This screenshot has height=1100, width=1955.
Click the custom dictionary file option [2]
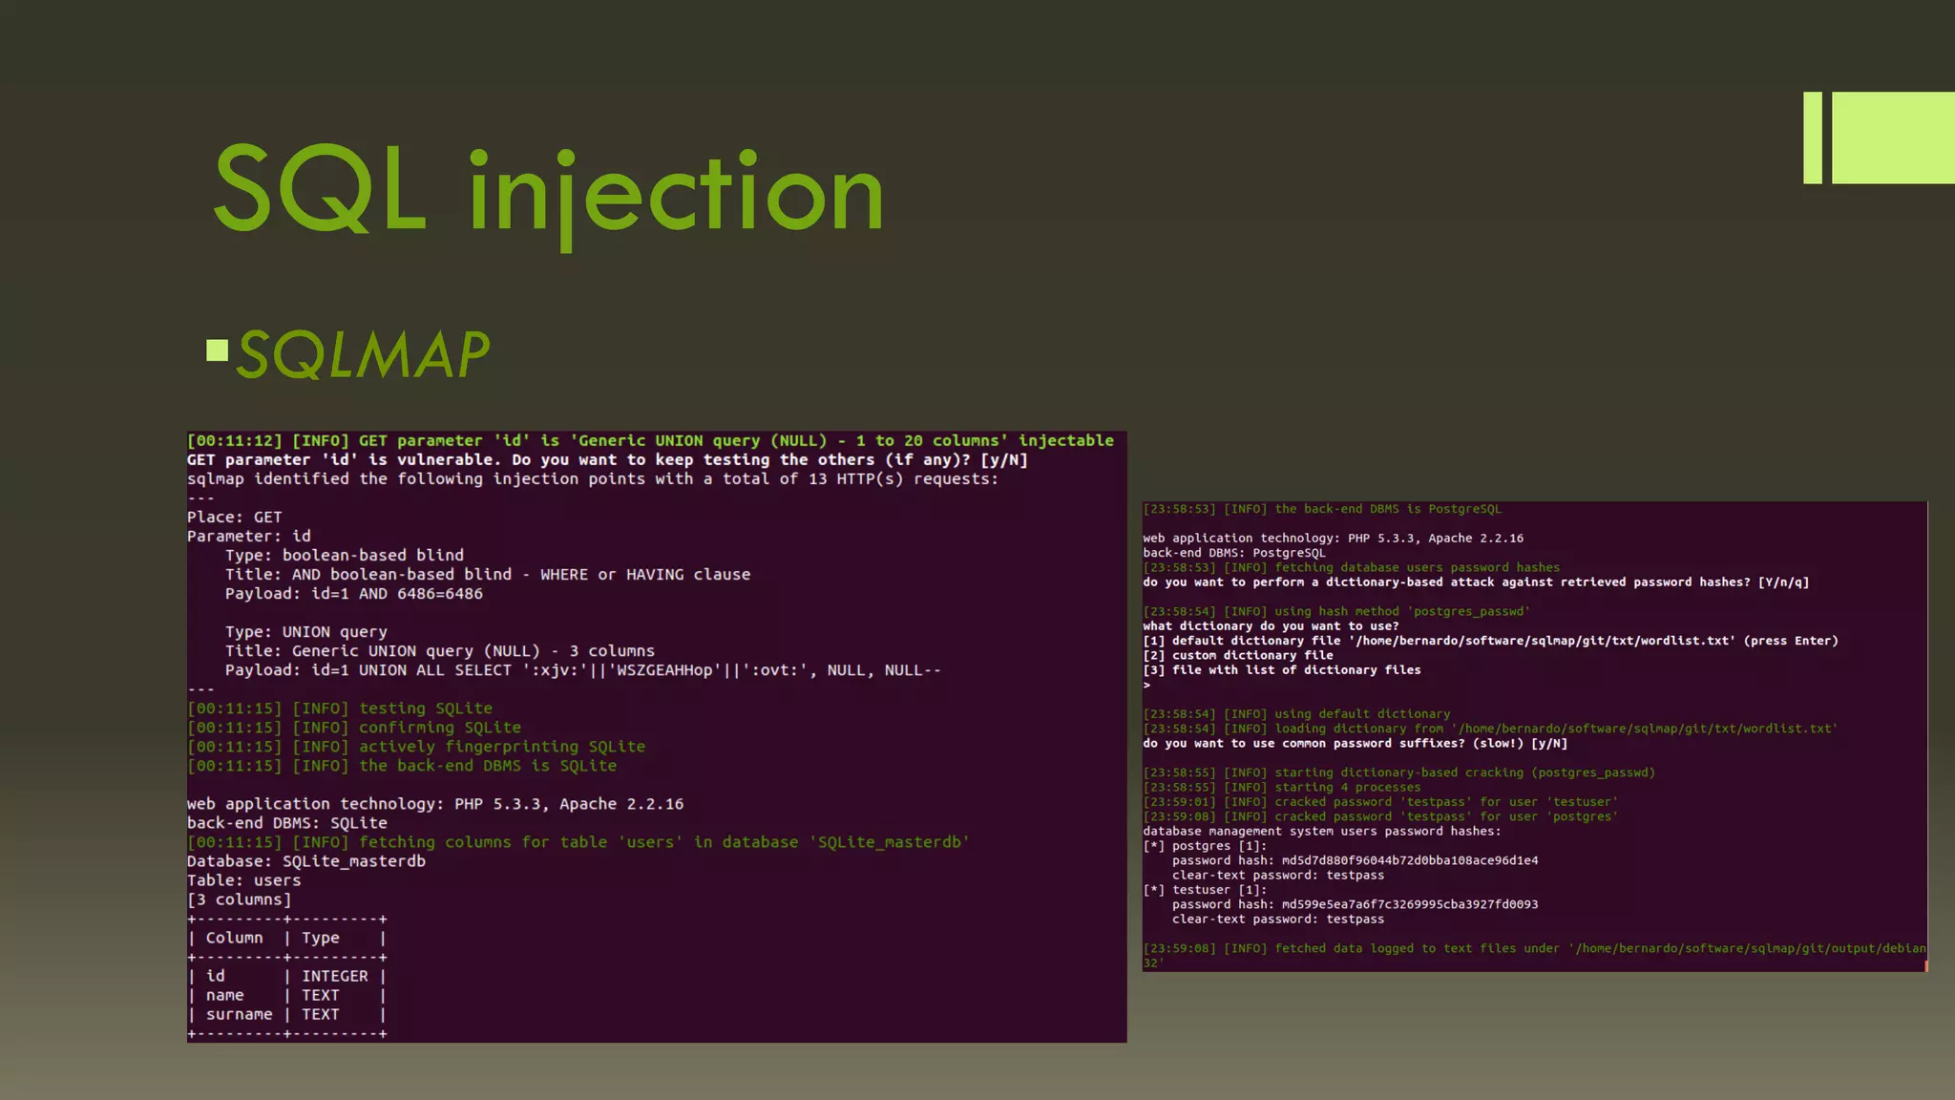pos(1237,655)
